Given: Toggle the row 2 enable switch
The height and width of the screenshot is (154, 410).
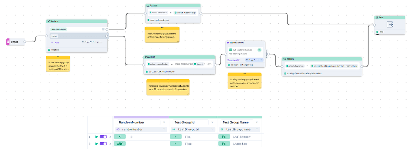Looking at the screenshot, I should pyautogui.click(x=104, y=143).
